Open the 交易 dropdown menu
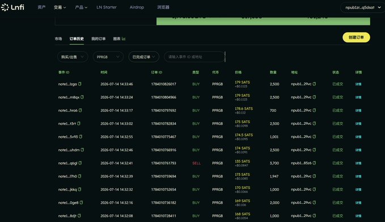Screen dimensions: 385x222 (x=60, y=7)
